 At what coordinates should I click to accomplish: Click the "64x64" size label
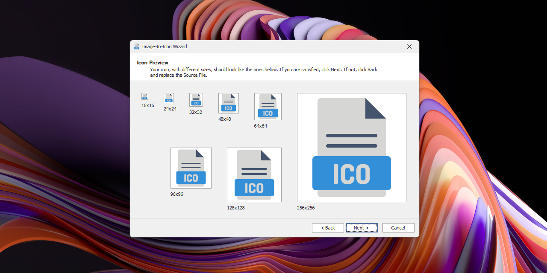261,126
